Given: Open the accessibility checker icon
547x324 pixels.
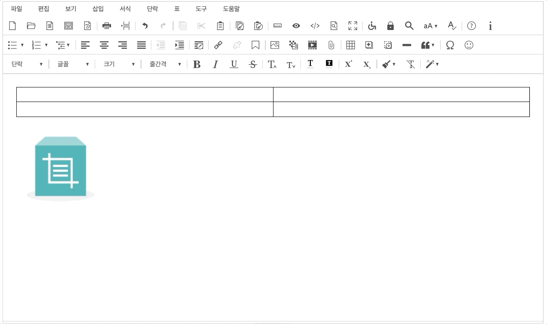Looking at the screenshot, I should [372, 26].
